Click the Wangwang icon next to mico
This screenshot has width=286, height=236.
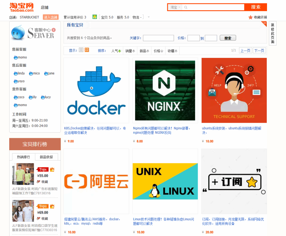[31, 74]
